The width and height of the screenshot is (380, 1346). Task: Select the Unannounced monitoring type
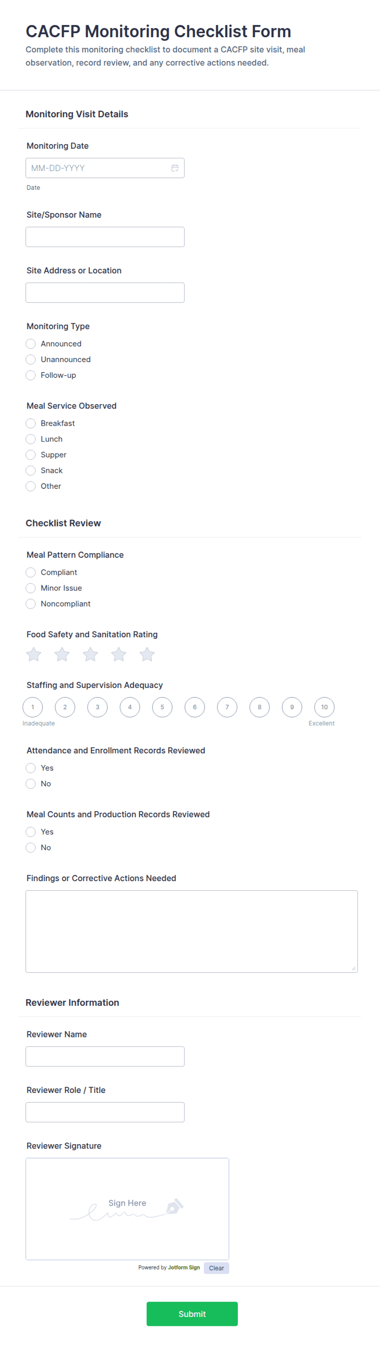31,359
